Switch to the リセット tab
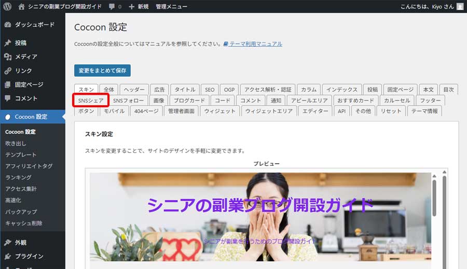This screenshot has height=269, width=467. click(391, 111)
